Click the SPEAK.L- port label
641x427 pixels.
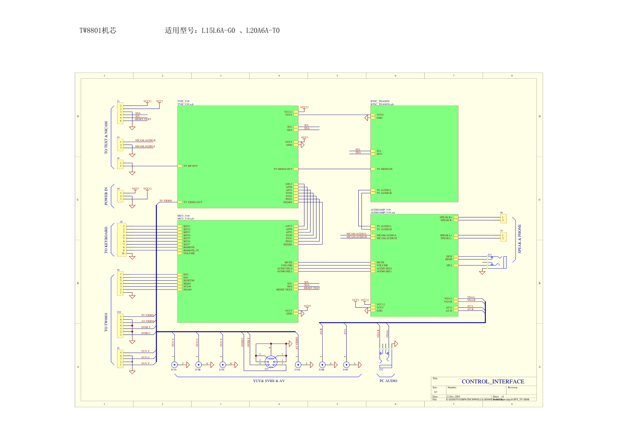(x=446, y=238)
